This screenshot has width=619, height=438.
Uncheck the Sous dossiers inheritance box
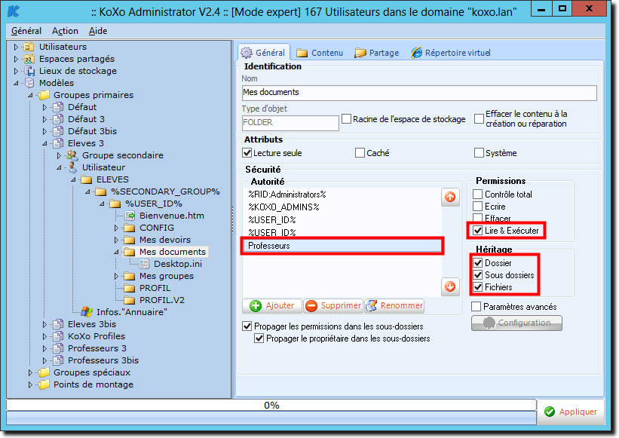pyautogui.click(x=478, y=275)
